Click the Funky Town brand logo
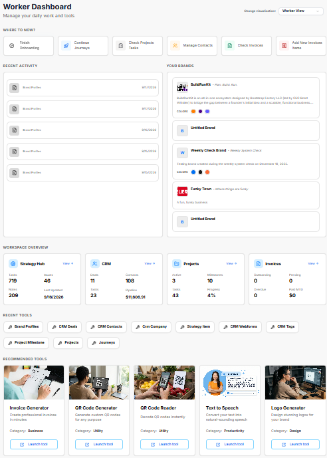The height and width of the screenshot is (458, 327). click(x=183, y=191)
